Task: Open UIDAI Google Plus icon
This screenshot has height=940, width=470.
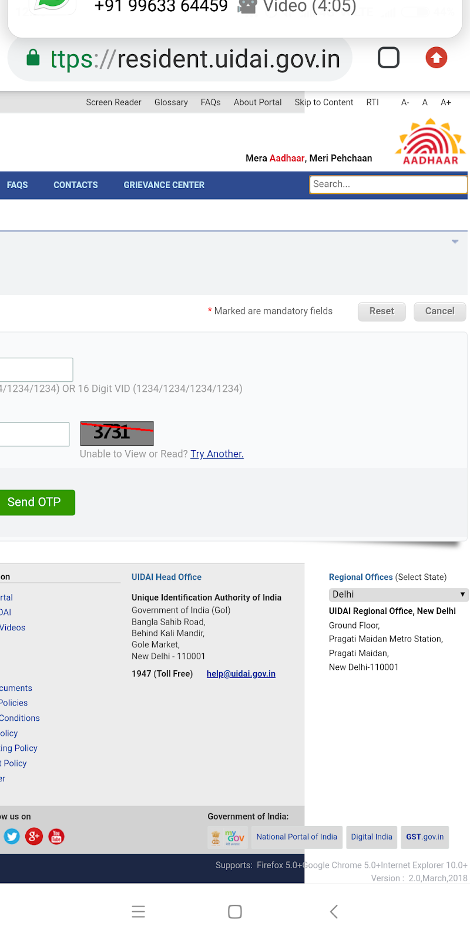Action: point(34,836)
